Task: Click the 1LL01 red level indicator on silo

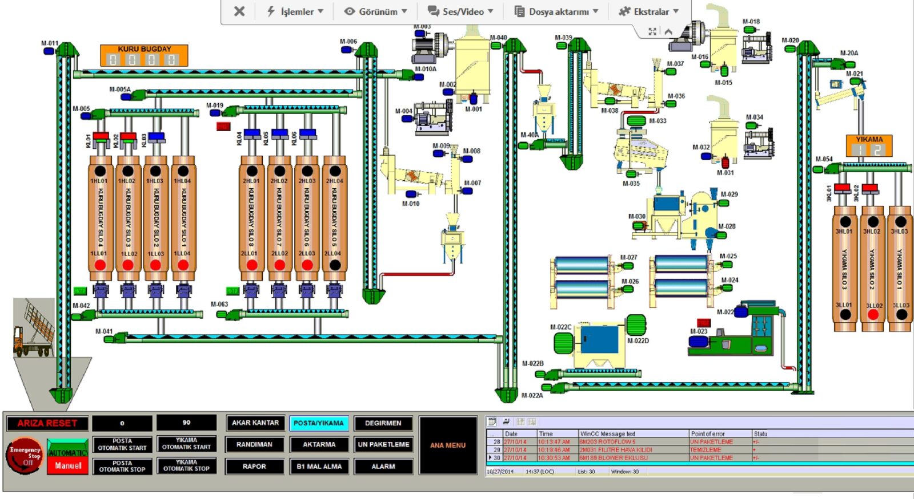Action: click(100, 265)
